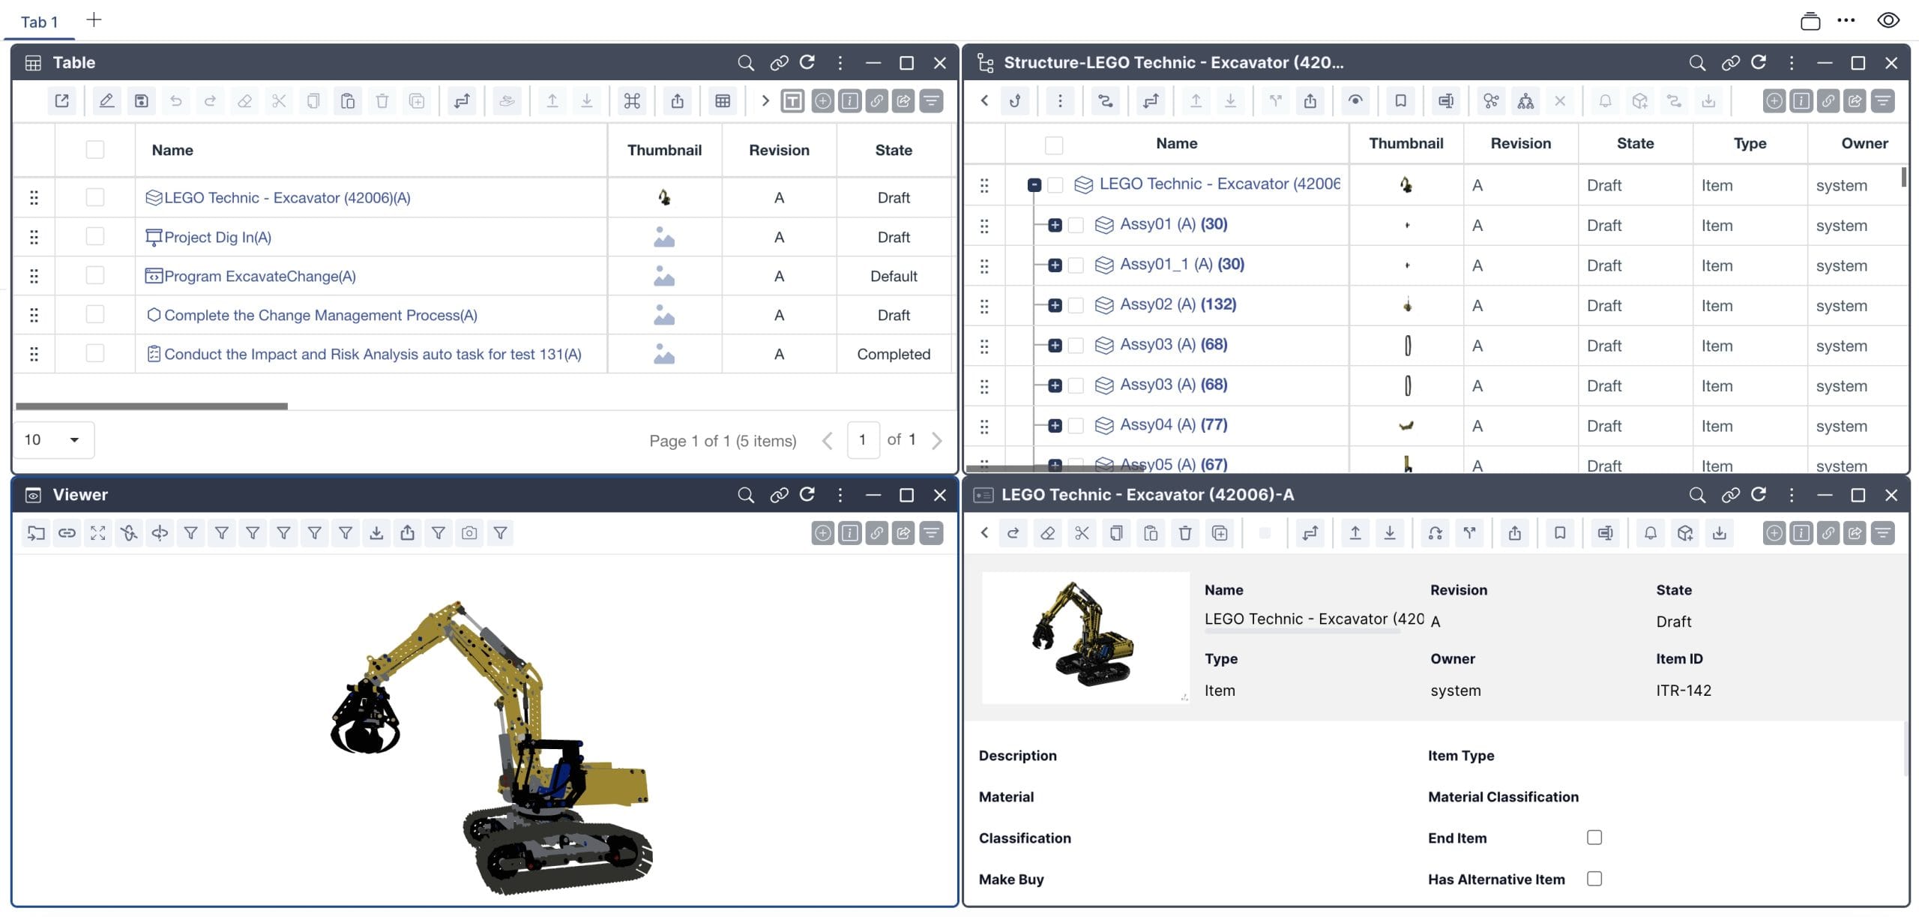Image resolution: width=1919 pixels, height=917 pixels.
Task: Click the bookmark icon in Structure toolbar
Action: click(x=1400, y=101)
